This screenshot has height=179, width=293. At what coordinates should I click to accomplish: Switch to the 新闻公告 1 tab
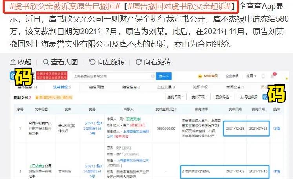(x=235, y=87)
